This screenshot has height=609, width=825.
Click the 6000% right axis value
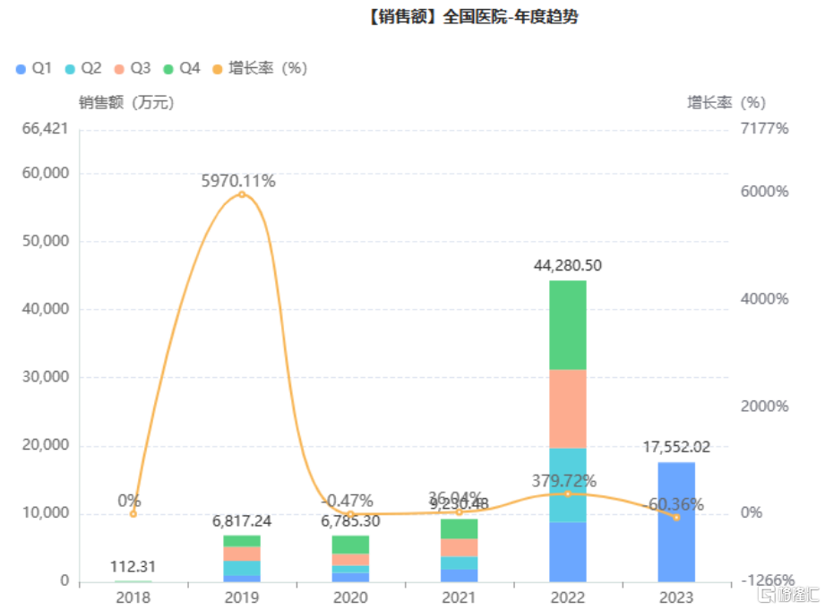pyautogui.click(x=764, y=192)
